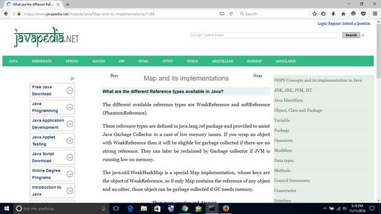Image resolution: width=381 pixels, height=214 pixels.
Task: Open the Firefox hamburger menu
Action: point(375,14)
